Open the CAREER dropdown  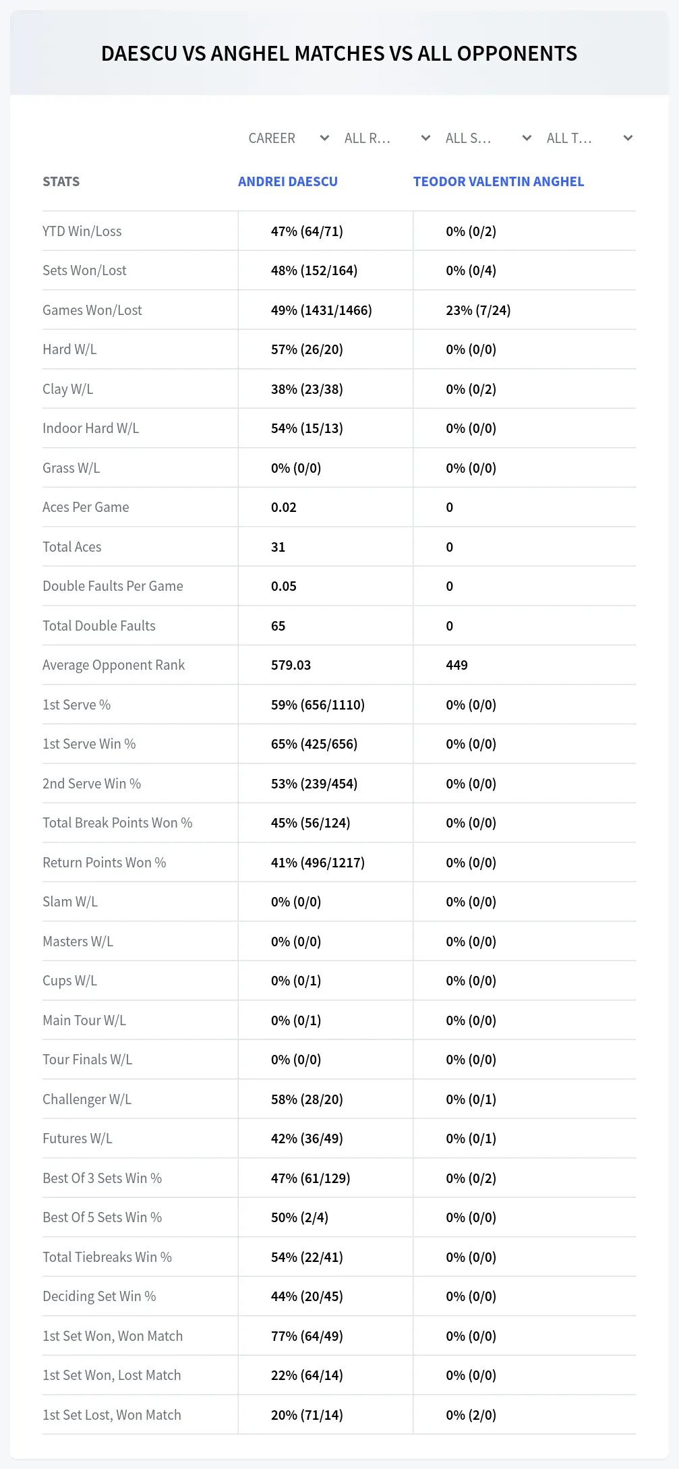click(288, 138)
